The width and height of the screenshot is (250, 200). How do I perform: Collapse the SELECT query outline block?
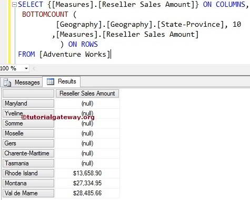click(14, 5)
